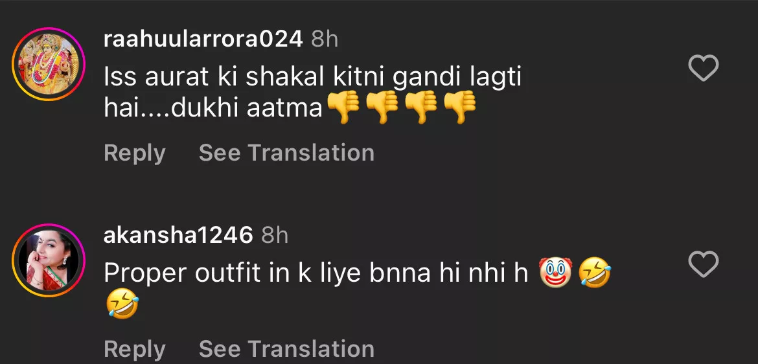Viewport: 758px width, 364px height.
Task: Reply to akansha1246's comment
Action: [x=134, y=349]
